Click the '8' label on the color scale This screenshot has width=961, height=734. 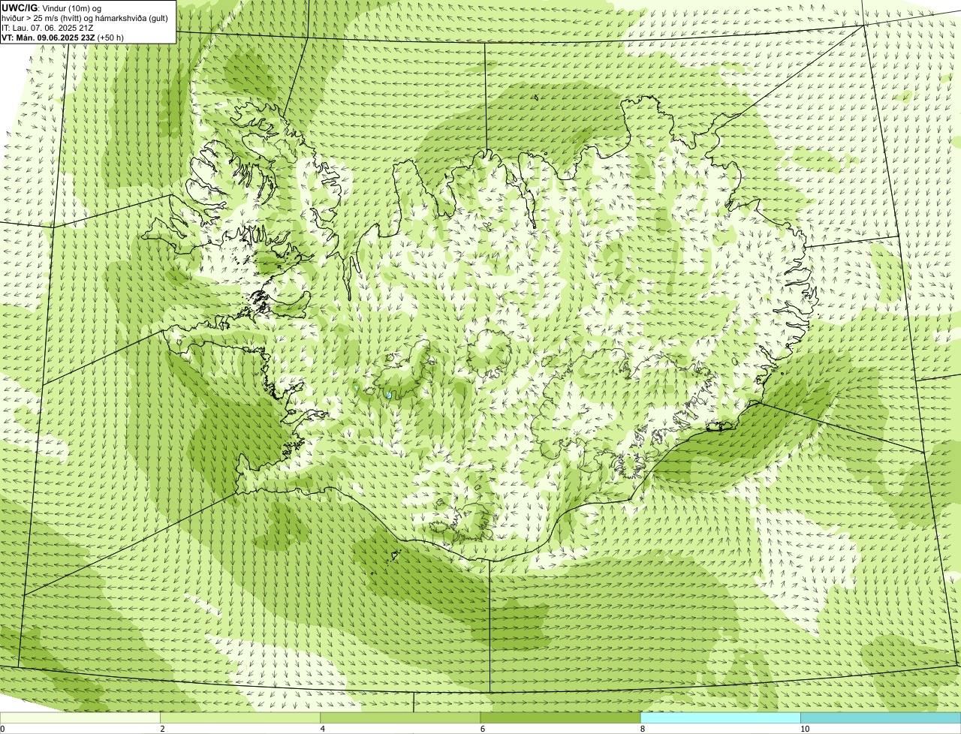[642, 729]
